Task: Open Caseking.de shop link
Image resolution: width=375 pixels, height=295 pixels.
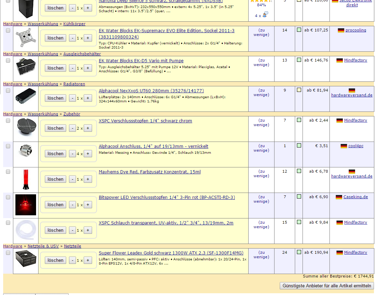Action: 356,197
